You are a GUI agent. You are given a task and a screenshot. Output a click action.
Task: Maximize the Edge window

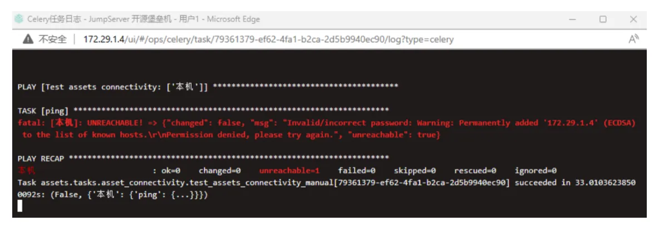[x=603, y=19]
